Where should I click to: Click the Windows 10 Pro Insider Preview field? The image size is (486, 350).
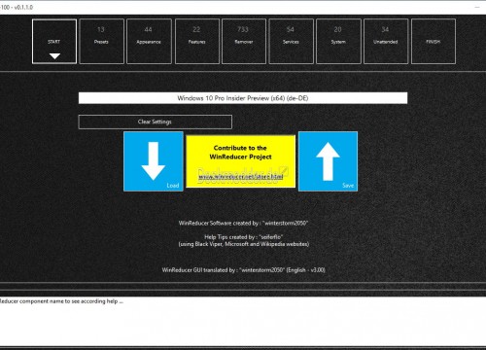point(243,98)
